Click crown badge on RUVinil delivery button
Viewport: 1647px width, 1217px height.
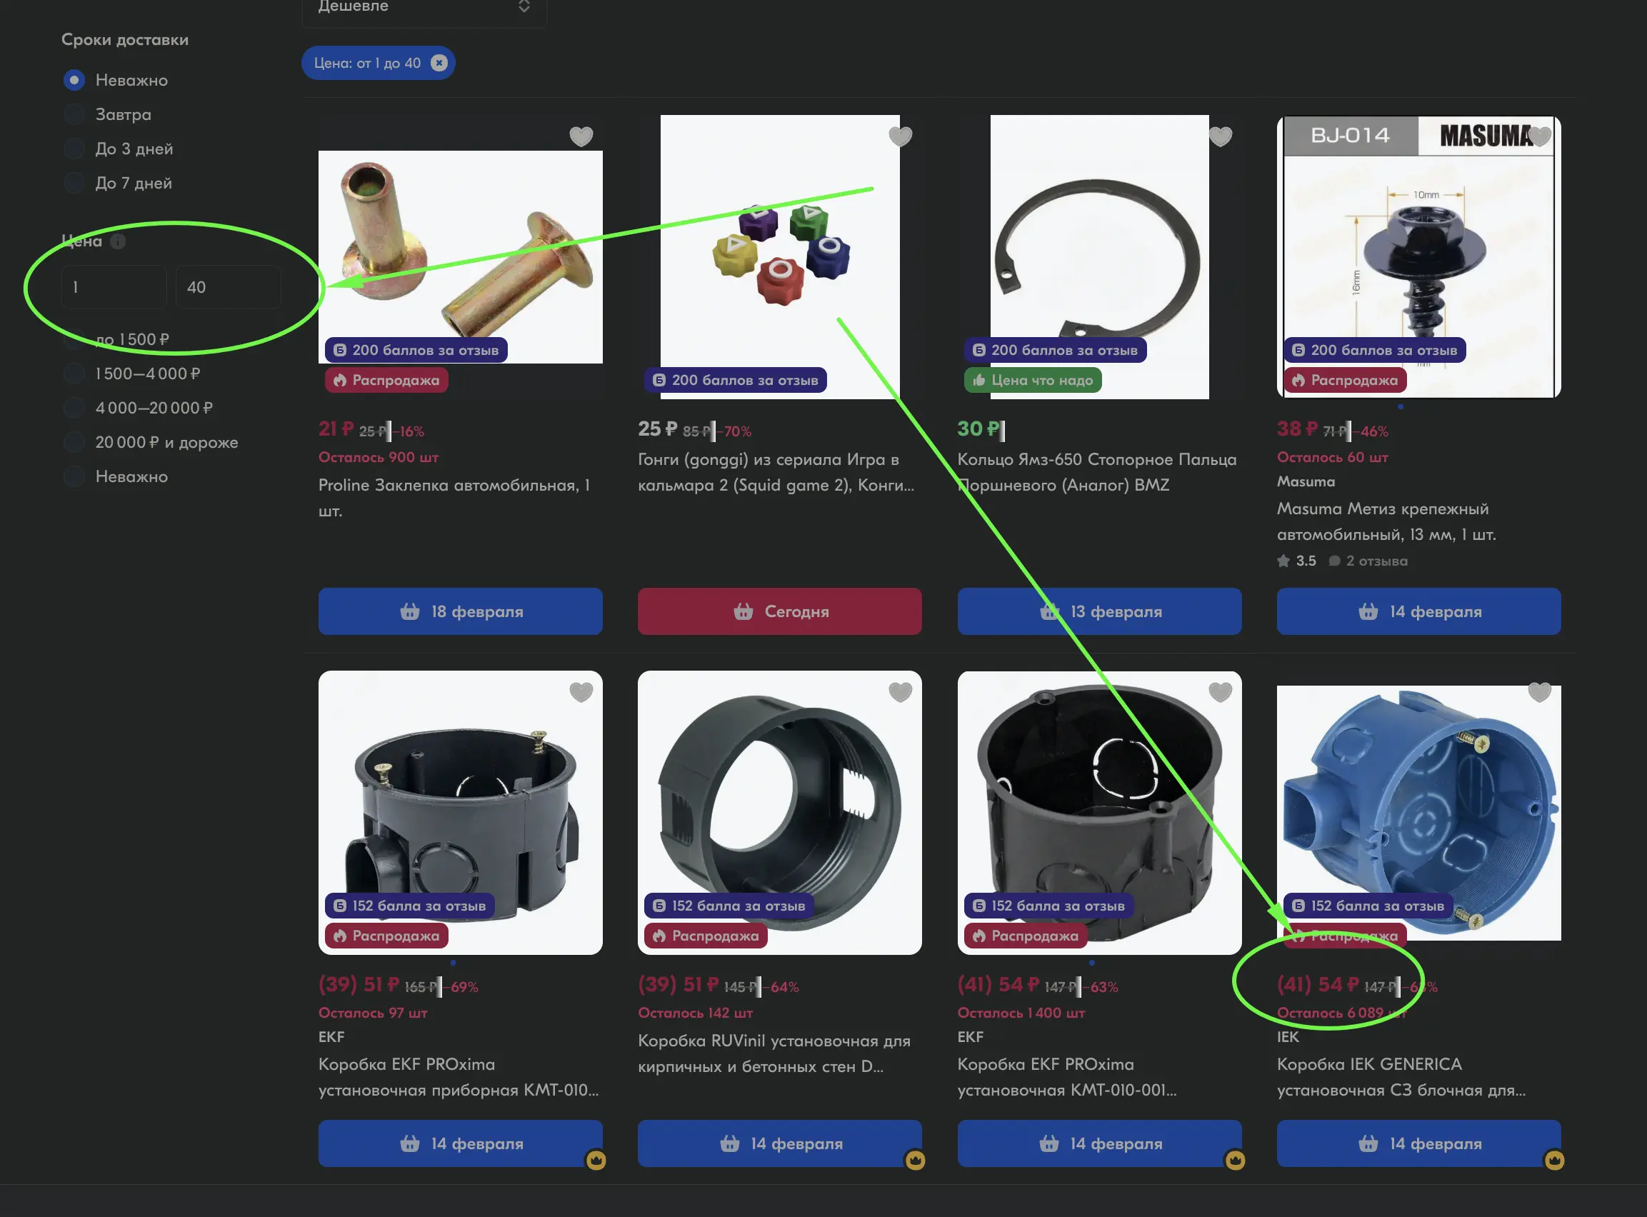(915, 1161)
